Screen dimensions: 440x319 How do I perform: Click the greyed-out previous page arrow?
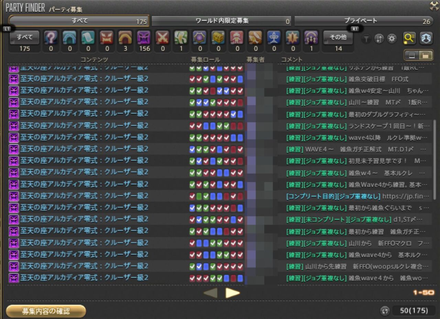tap(210, 293)
